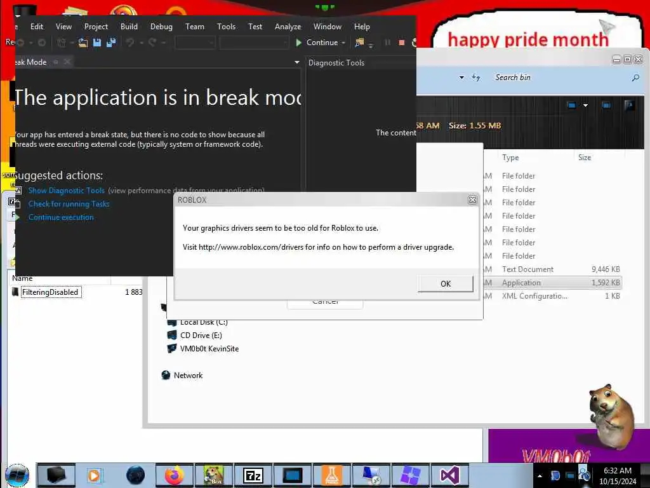This screenshot has height=488, width=650.
Task: Open the Analyze menu
Action: point(288,27)
